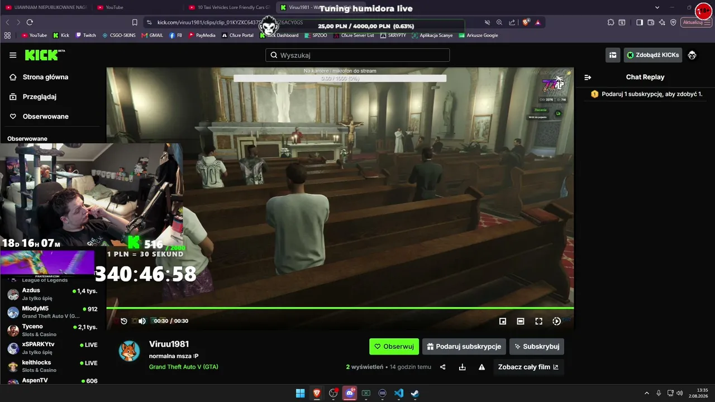Follow with the Obserwuj button
715x402 pixels.
click(394, 346)
